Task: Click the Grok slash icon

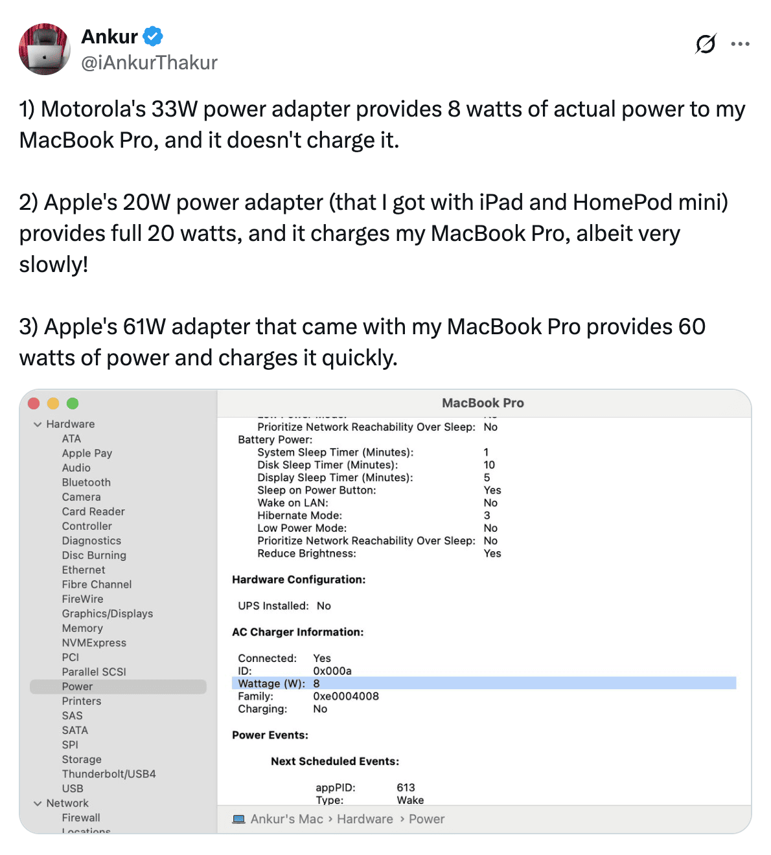Action: coord(706,44)
